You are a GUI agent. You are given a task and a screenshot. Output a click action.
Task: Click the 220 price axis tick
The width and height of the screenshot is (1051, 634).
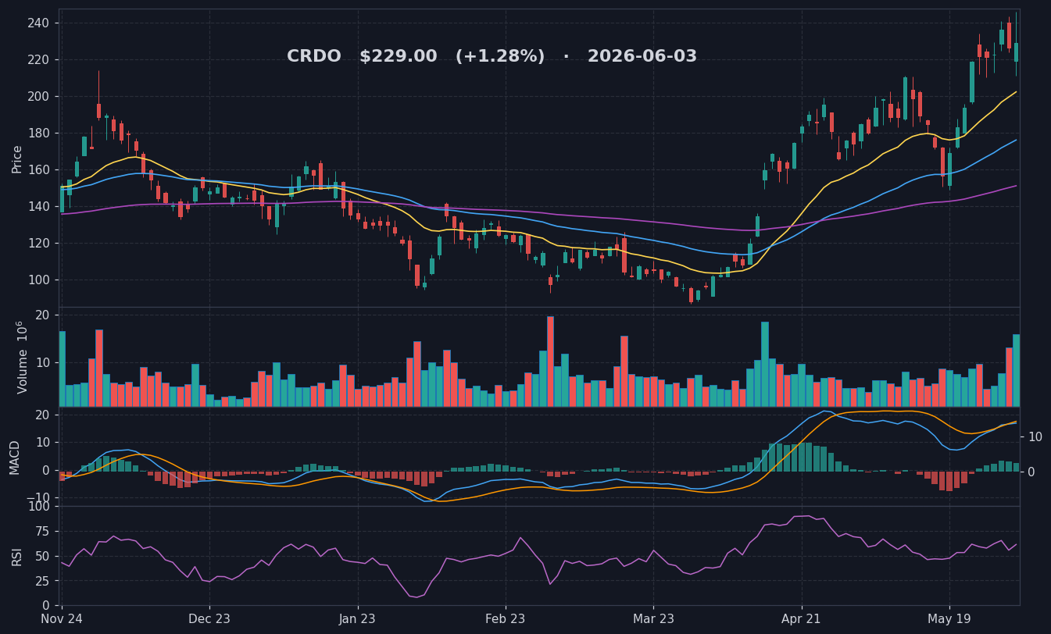[38, 60]
